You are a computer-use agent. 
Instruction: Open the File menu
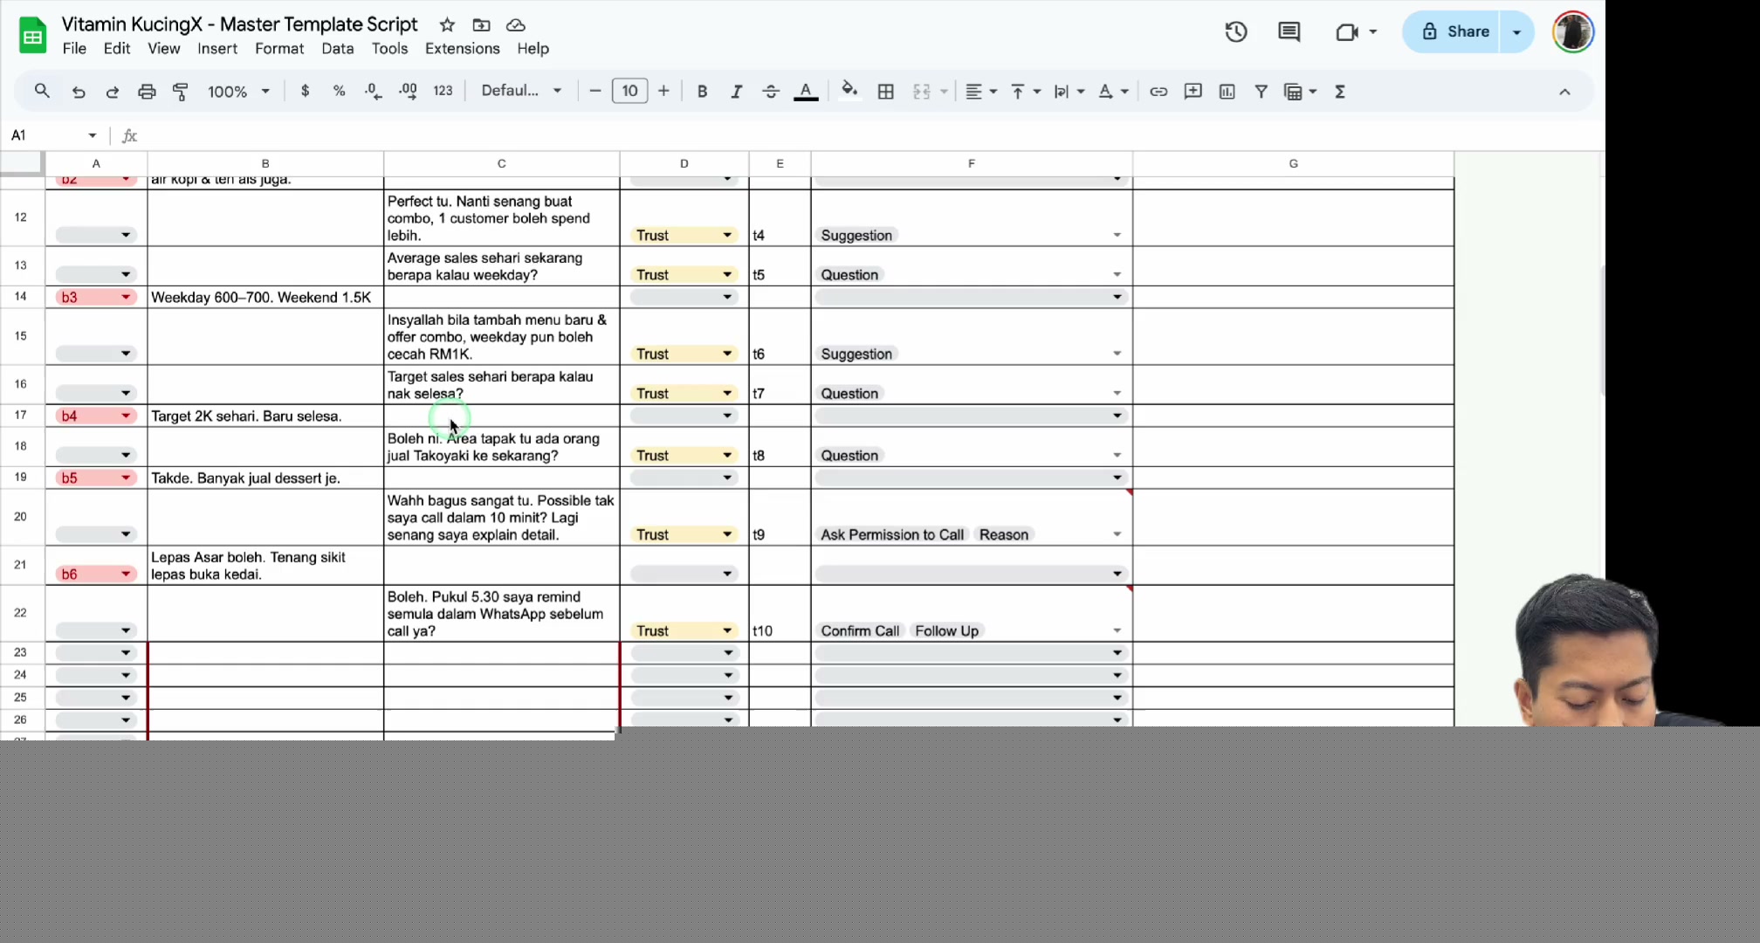click(x=74, y=49)
